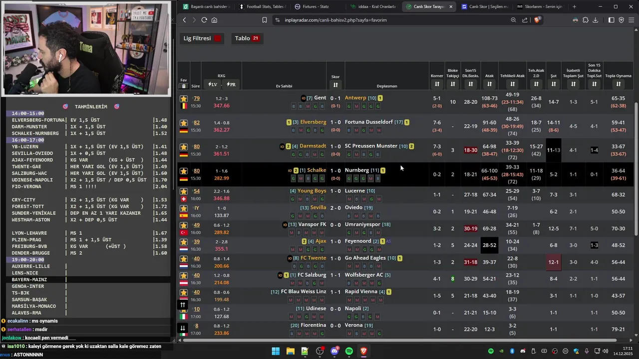
Task: Sort by Teh.Atak 2.D column arrows
Action: pos(536,84)
